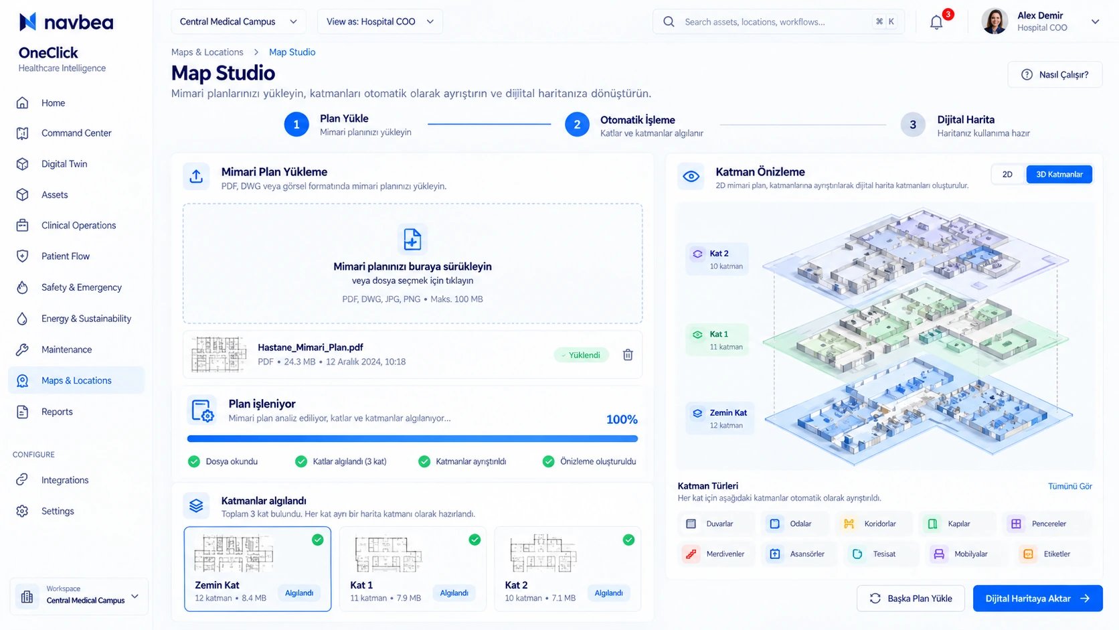
Task: Click the Duvarlar layer type icon
Action: tap(691, 524)
